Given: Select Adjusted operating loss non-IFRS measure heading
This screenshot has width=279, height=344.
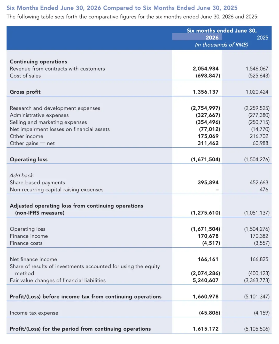Looking at the screenshot, I should pos(76,209).
